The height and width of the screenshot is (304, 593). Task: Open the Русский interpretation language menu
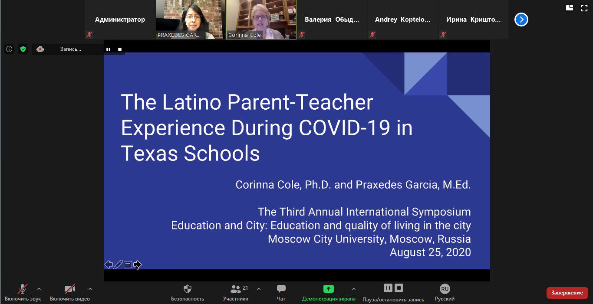(x=445, y=289)
